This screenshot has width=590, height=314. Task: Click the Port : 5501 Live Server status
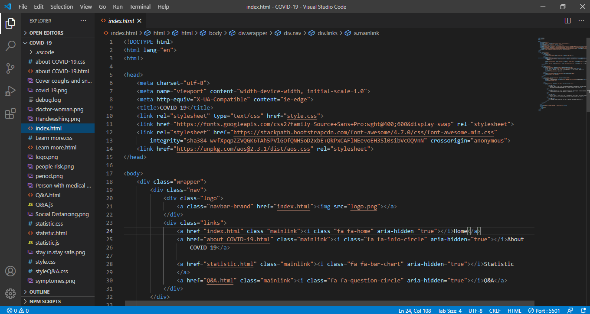[544, 311]
